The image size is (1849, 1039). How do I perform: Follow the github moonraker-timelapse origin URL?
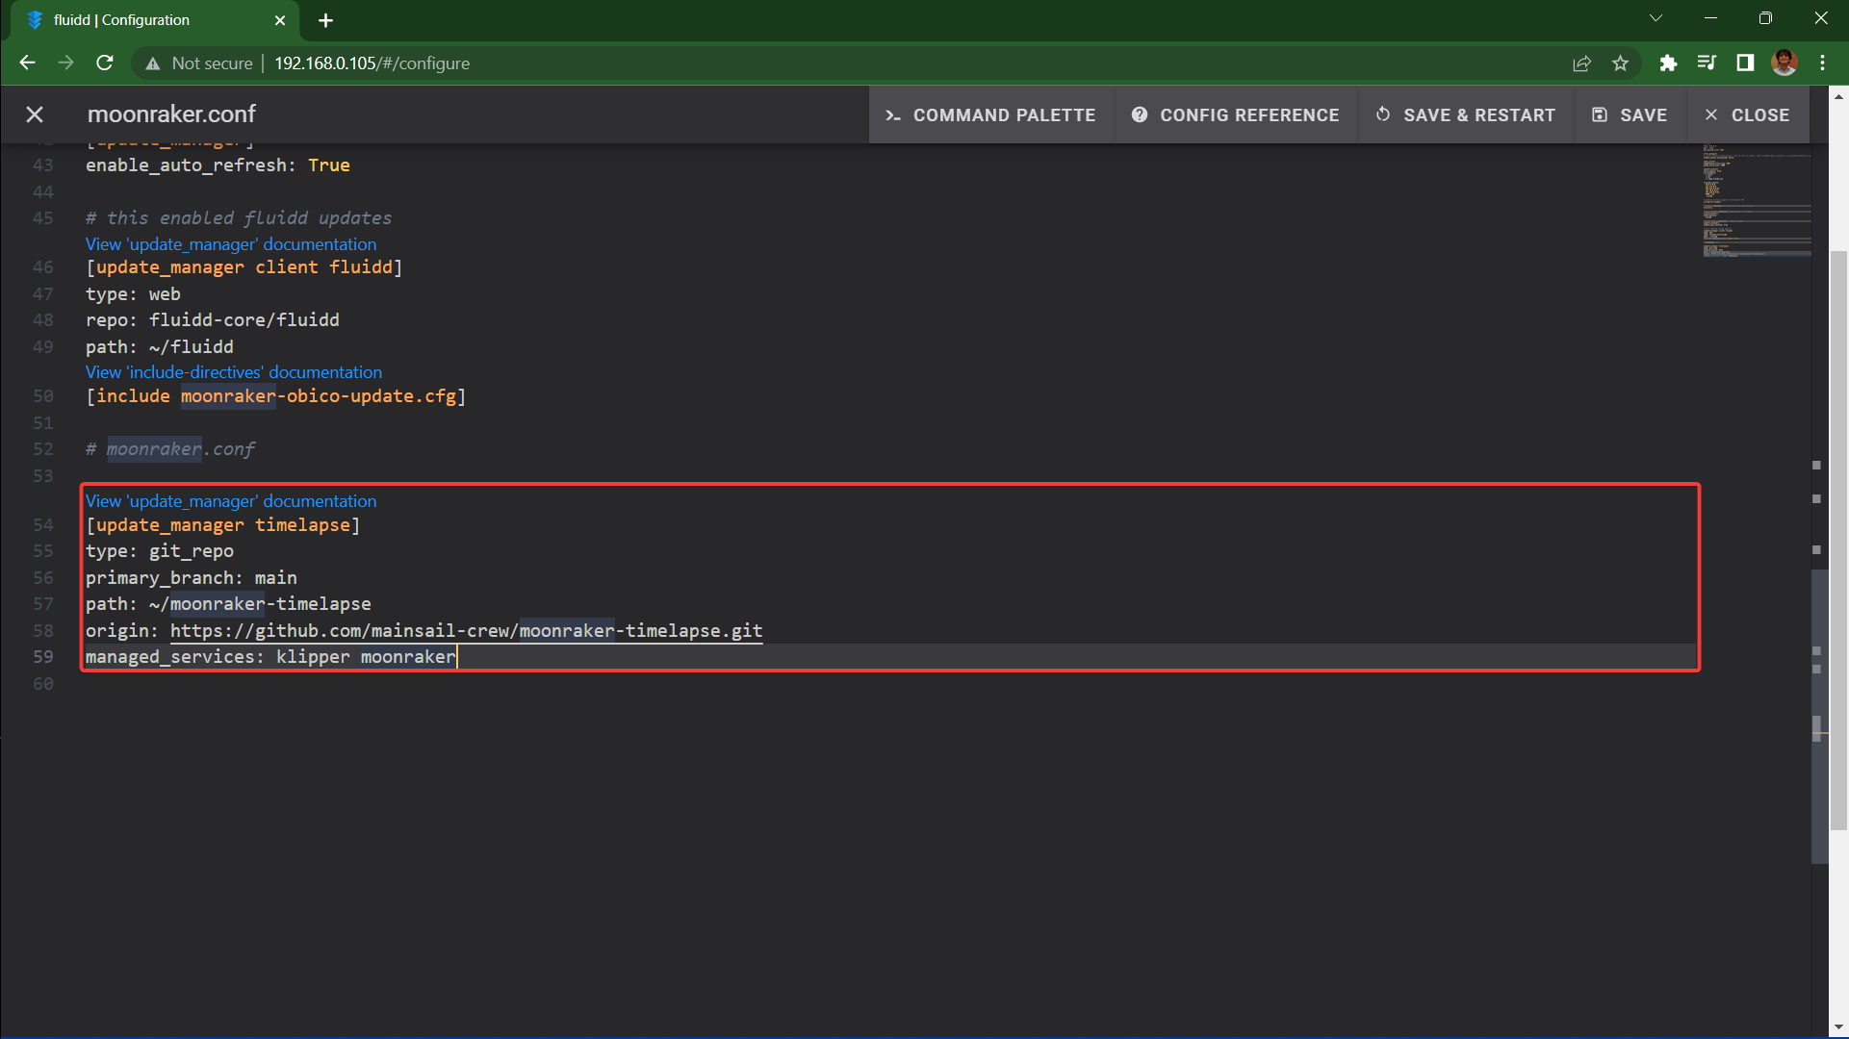pos(466,631)
